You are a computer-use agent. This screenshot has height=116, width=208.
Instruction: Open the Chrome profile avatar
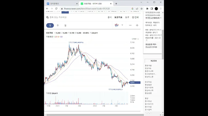(156, 9)
